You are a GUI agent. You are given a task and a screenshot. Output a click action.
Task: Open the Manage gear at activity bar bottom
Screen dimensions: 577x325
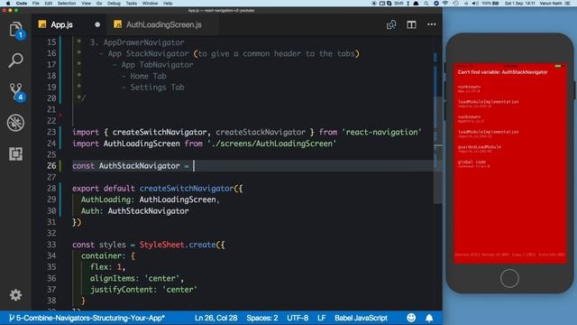tap(15, 295)
